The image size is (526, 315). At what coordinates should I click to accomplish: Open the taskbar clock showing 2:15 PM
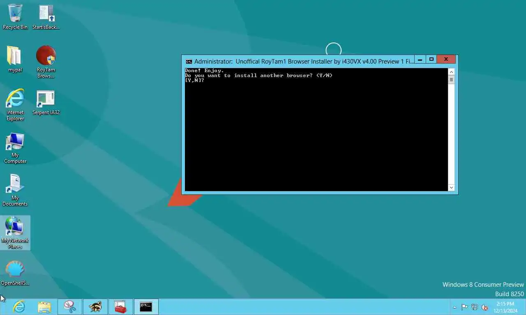(505, 307)
